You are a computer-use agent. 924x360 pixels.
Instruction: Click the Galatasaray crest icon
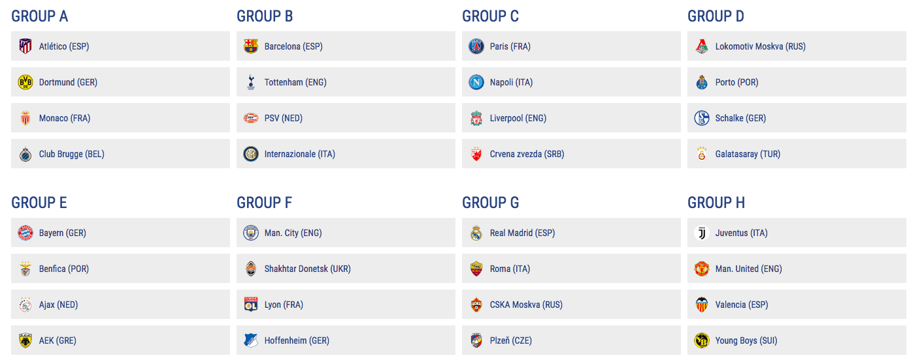click(x=702, y=154)
